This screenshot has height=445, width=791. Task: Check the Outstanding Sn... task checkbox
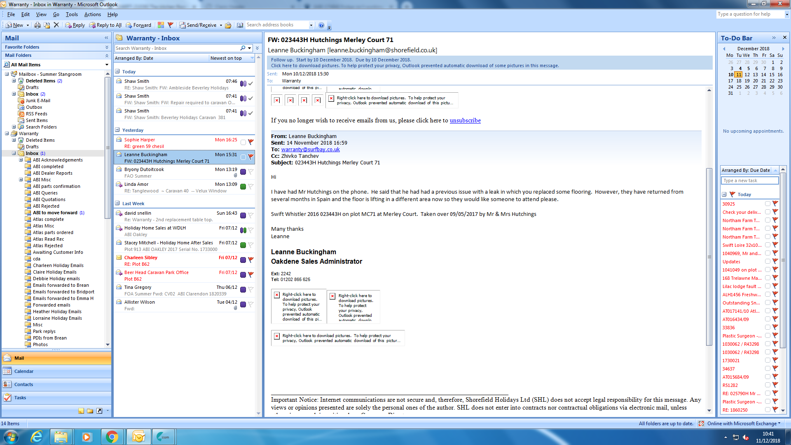click(768, 302)
